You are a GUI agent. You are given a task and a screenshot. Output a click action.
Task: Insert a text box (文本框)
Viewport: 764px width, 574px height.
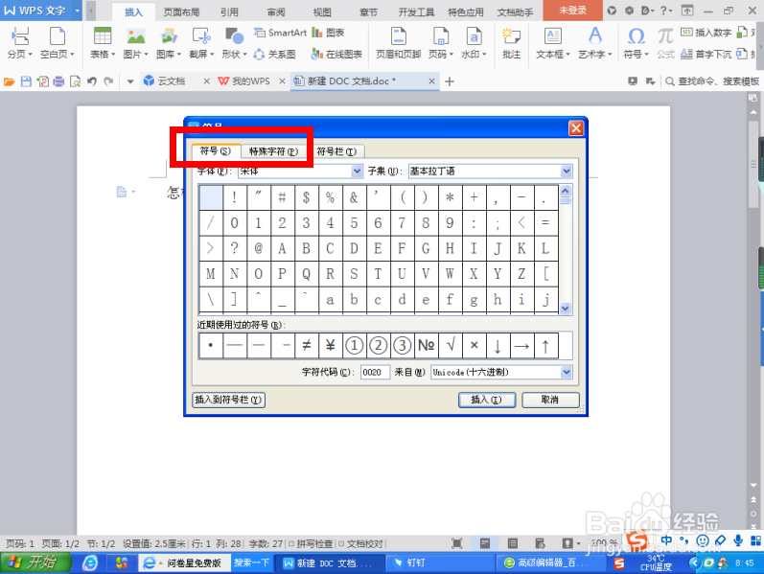click(x=552, y=43)
